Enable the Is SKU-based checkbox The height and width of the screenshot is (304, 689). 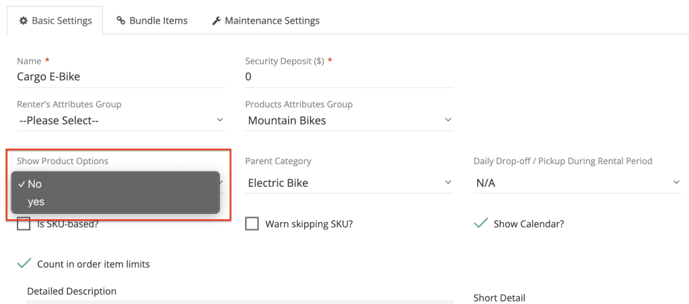[x=24, y=224]
